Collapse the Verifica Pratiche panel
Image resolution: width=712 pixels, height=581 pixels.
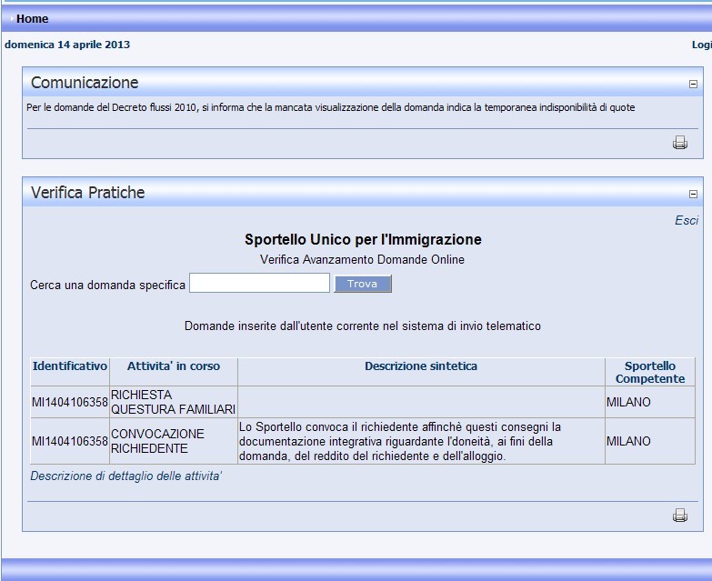693,195
